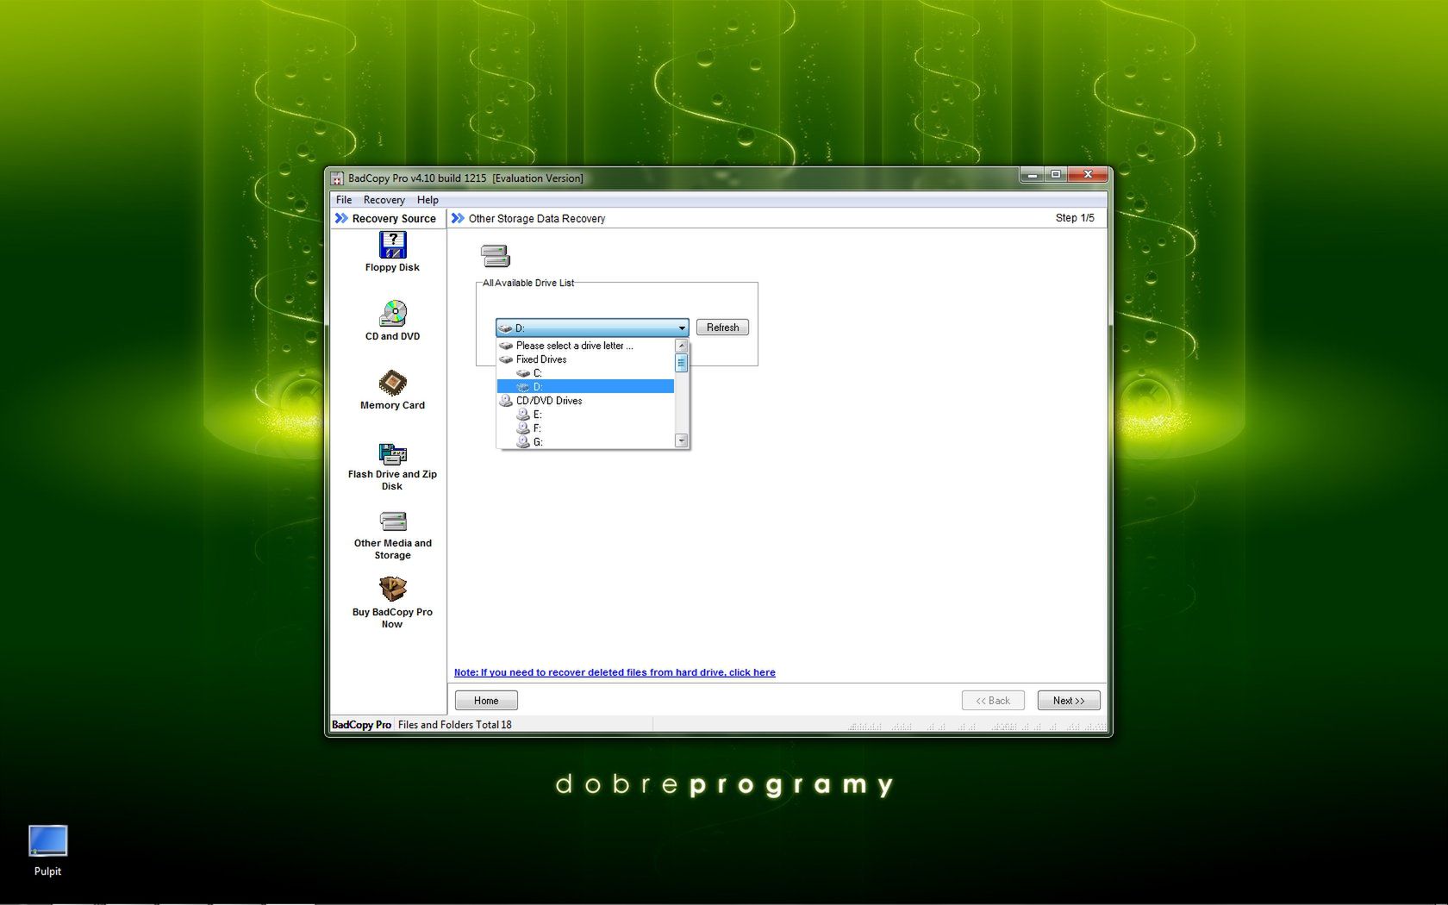Click the BadCopy Pro status bar label

click(x=361, y=725)
